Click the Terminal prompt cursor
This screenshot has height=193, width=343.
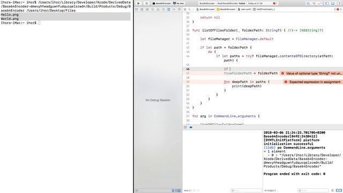(x=39, y=23)
